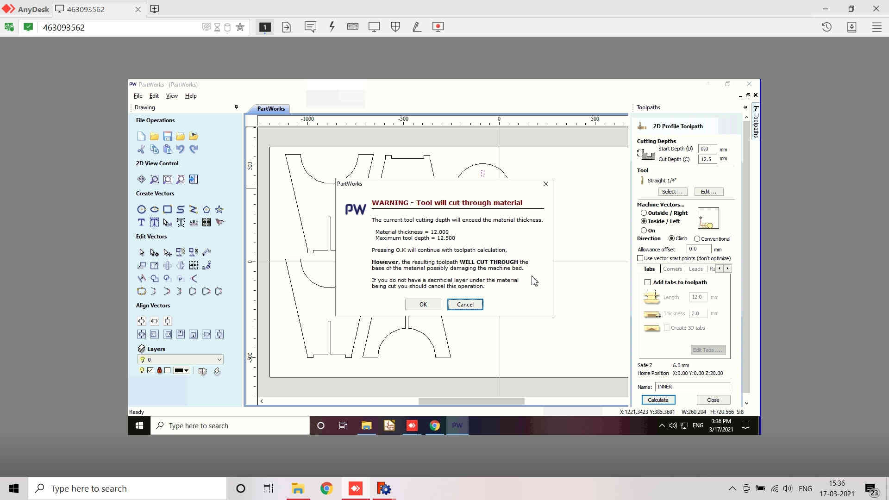Image resolution: width=889 pixels, height=500 pixels.
Task: Switch to the Leads tab
Action: [695, 269]
